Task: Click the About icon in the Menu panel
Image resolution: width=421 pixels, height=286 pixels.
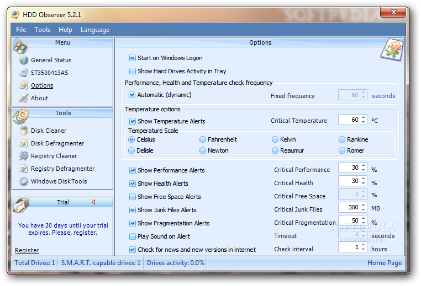Action: tap(24, 98)
